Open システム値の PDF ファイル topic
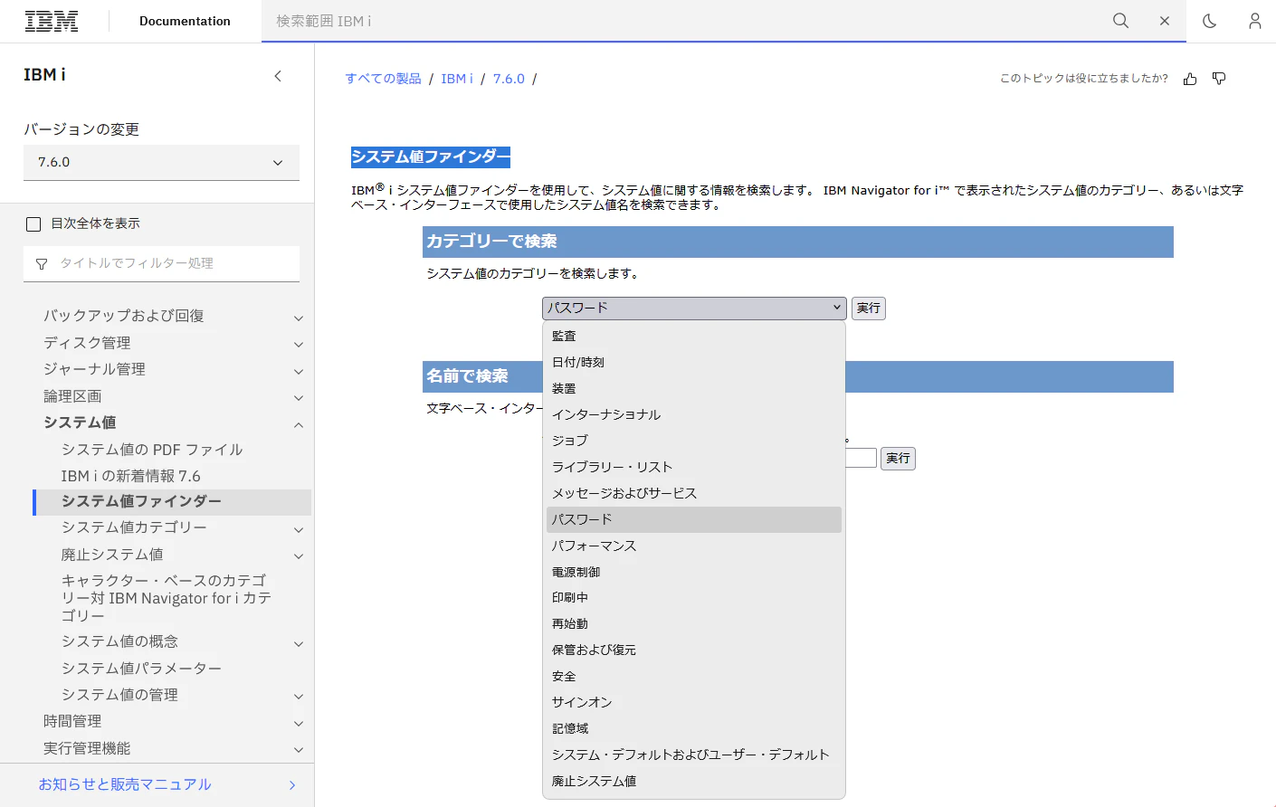 coord(152,450)
